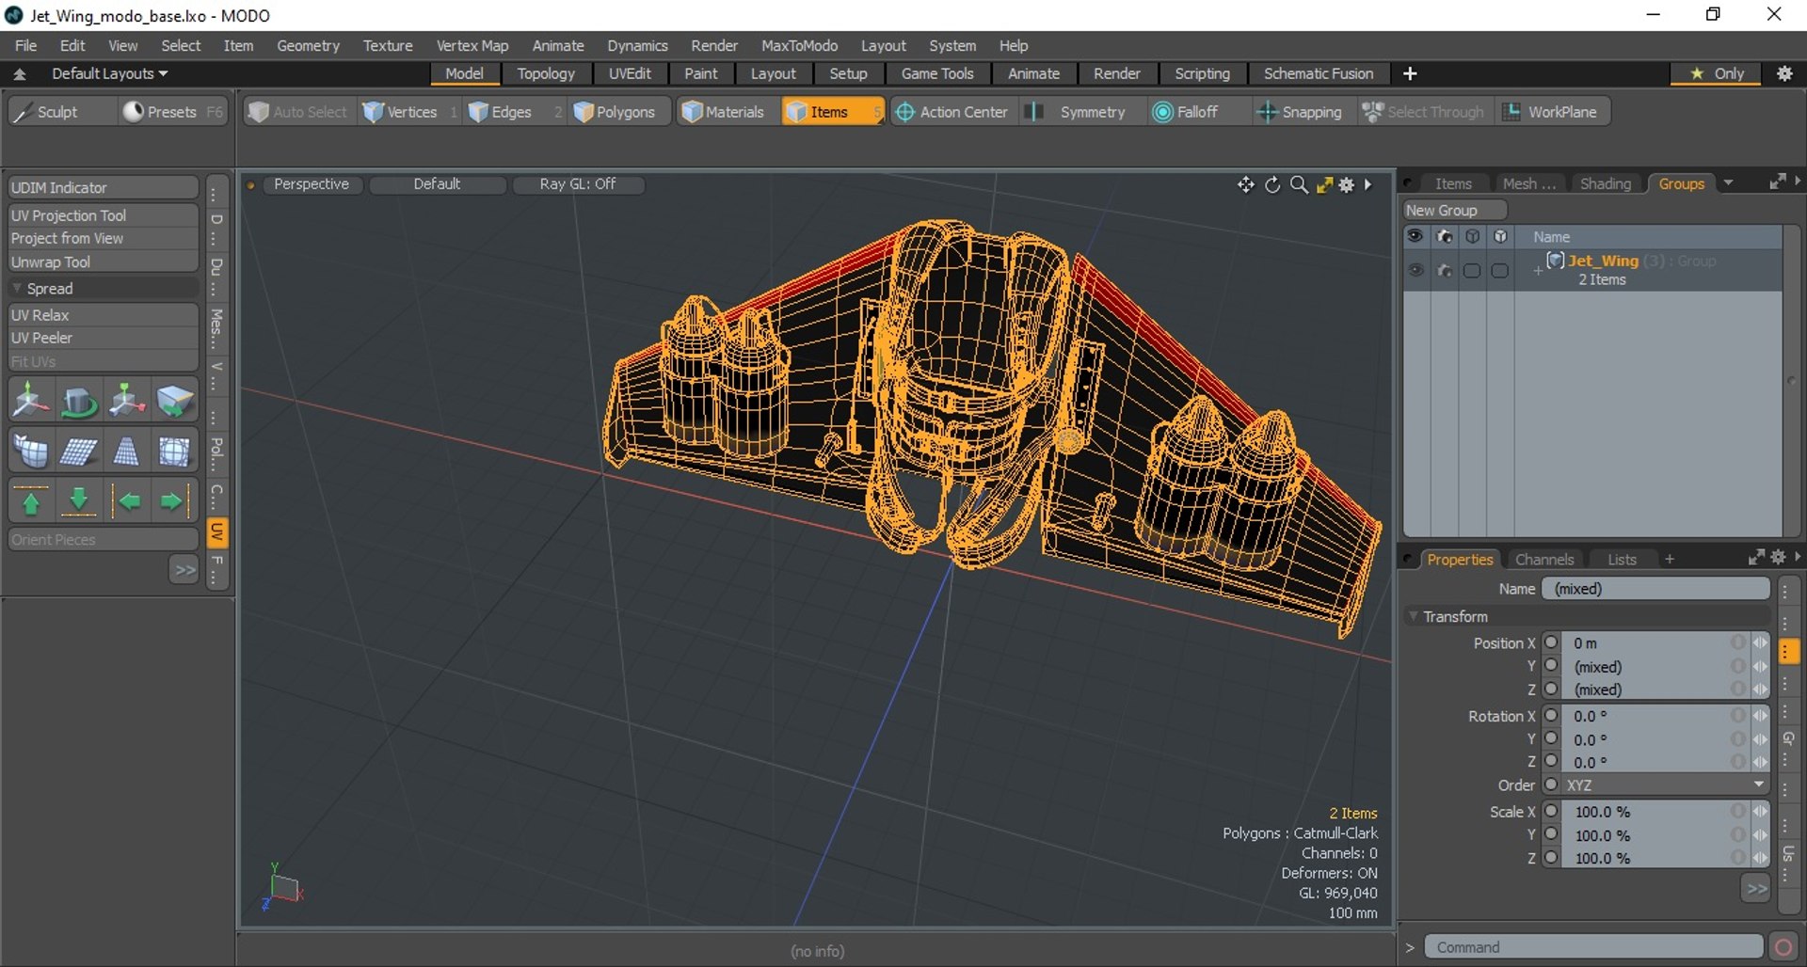This screenshot has width=1807, height=967.
Task: Click Scale Y value stepper arrows
Action: point(1759,834)
